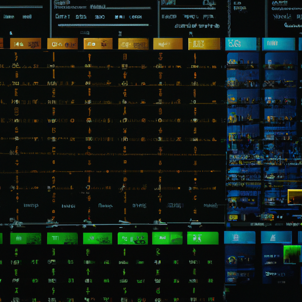Click the fourth green tile with dark icon
The height and width of the screenshot is (302, 302).
[x=133, y=238]
